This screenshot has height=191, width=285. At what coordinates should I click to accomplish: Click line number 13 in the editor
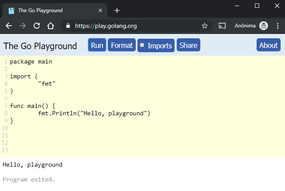coord(5,150)
